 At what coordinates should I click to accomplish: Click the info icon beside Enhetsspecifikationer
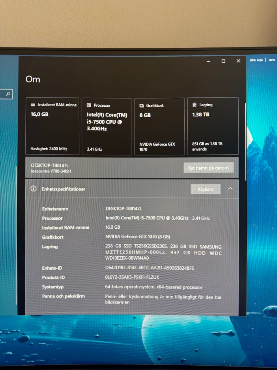pyautogui.click(x=33, y=189)
